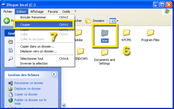The image size is (174, 109).
Task: Click the drive icon in title bar
Action: [x=4, y=5]
